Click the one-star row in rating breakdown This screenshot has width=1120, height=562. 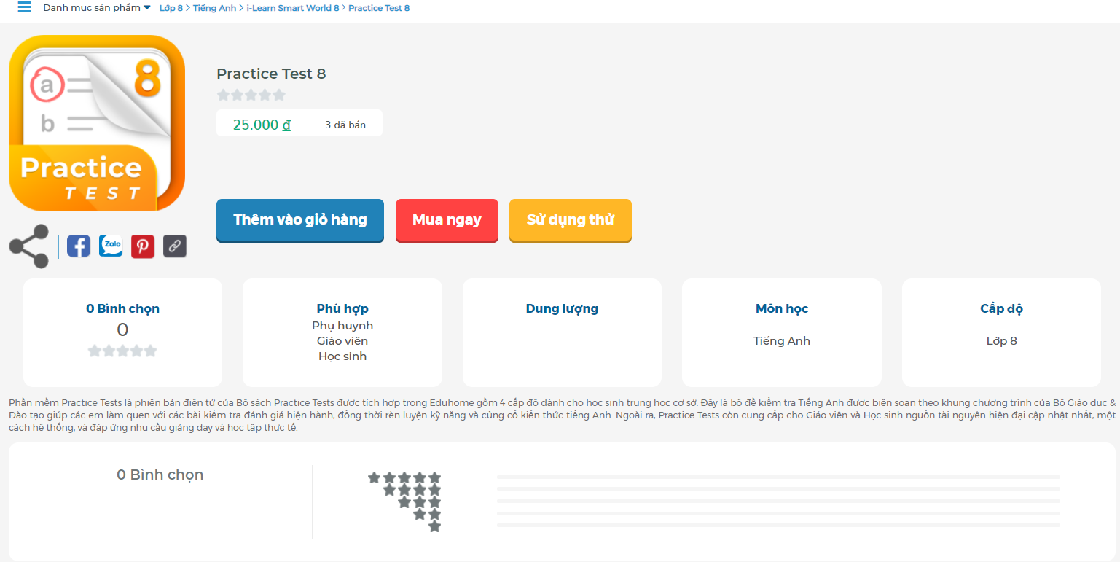pos(435,526)
